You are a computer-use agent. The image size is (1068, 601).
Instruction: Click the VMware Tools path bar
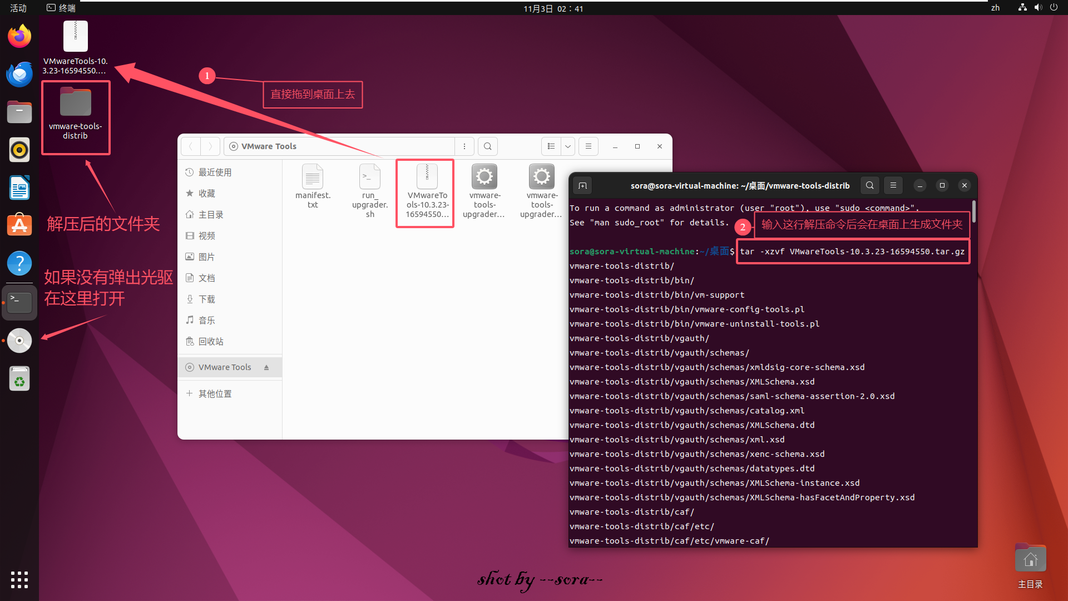339,146
